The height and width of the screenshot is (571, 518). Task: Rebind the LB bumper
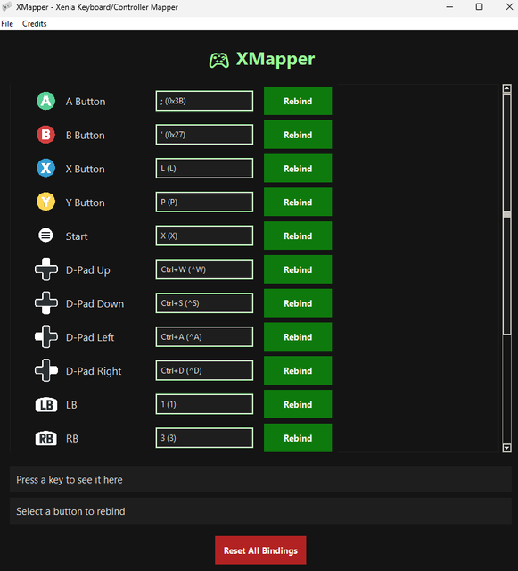coord(298,404)
